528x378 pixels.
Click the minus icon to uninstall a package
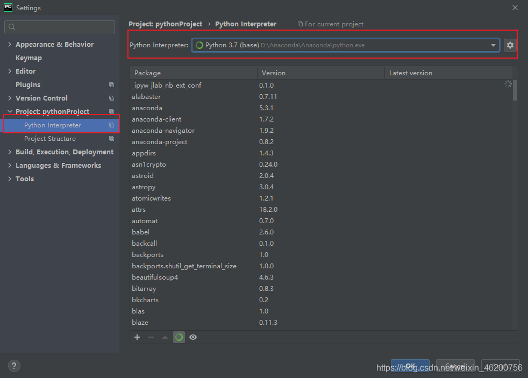click(150, 337)
